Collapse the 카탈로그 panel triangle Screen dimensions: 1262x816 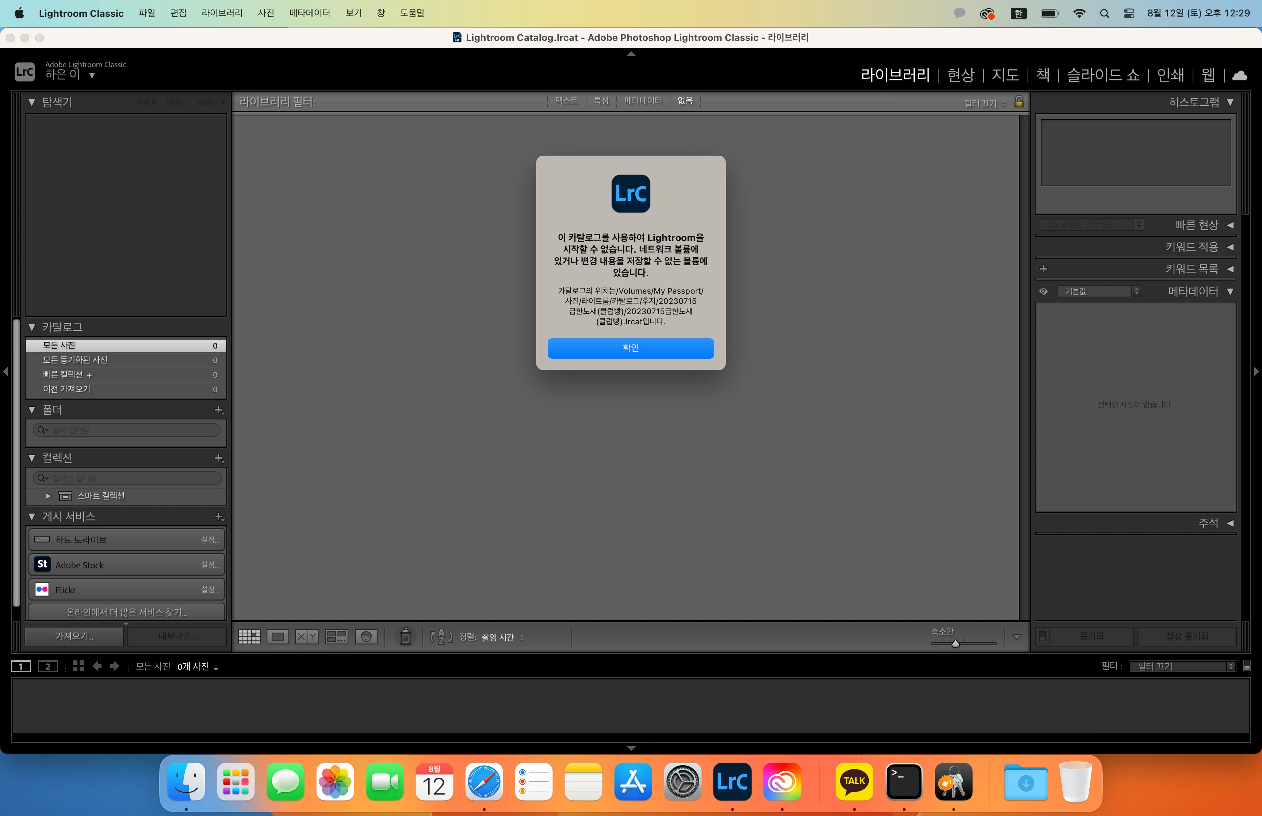[32, 328]
